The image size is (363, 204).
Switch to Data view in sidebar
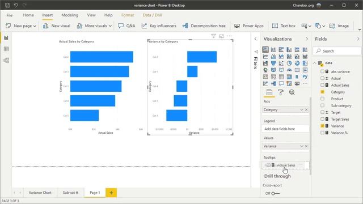[6, 49]
